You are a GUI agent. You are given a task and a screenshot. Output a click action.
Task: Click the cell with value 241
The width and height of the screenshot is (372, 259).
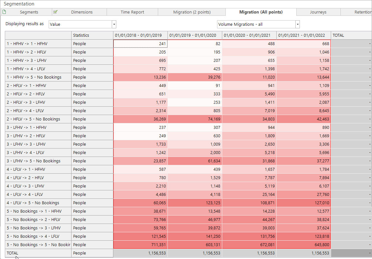point(140,44)
